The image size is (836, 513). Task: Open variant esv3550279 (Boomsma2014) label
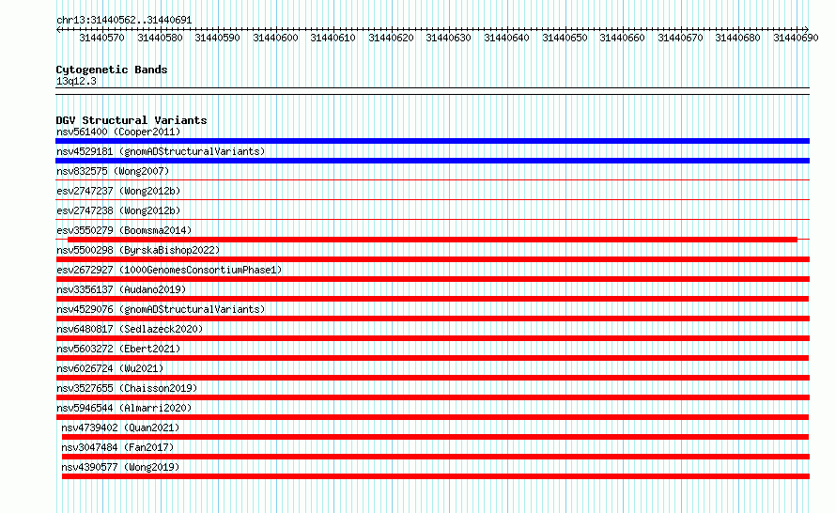coord(124,230)
